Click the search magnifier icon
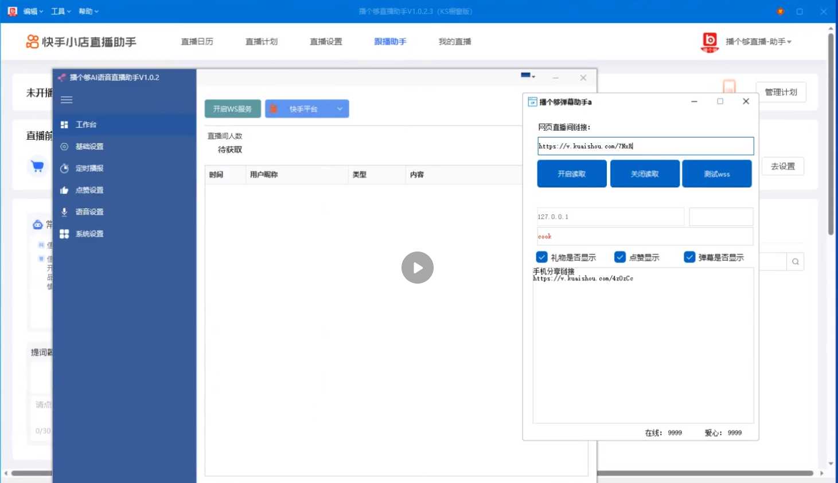 pyautogui.click(x=796, y=262)
